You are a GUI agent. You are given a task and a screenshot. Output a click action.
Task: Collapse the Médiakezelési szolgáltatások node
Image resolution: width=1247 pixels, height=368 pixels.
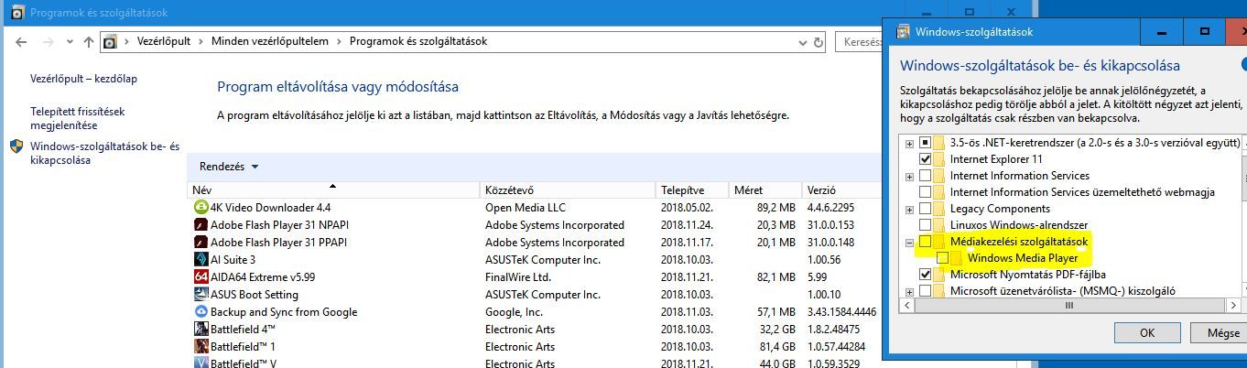[909, 243]
